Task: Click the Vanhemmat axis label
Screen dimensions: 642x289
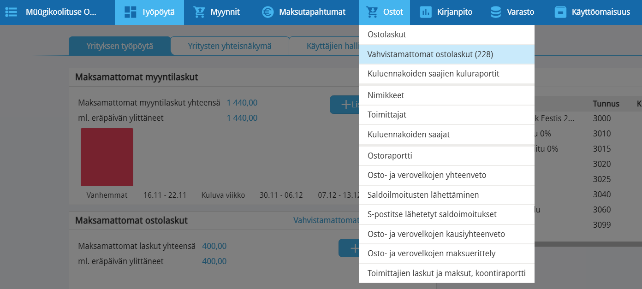Action: click(107, 195)
